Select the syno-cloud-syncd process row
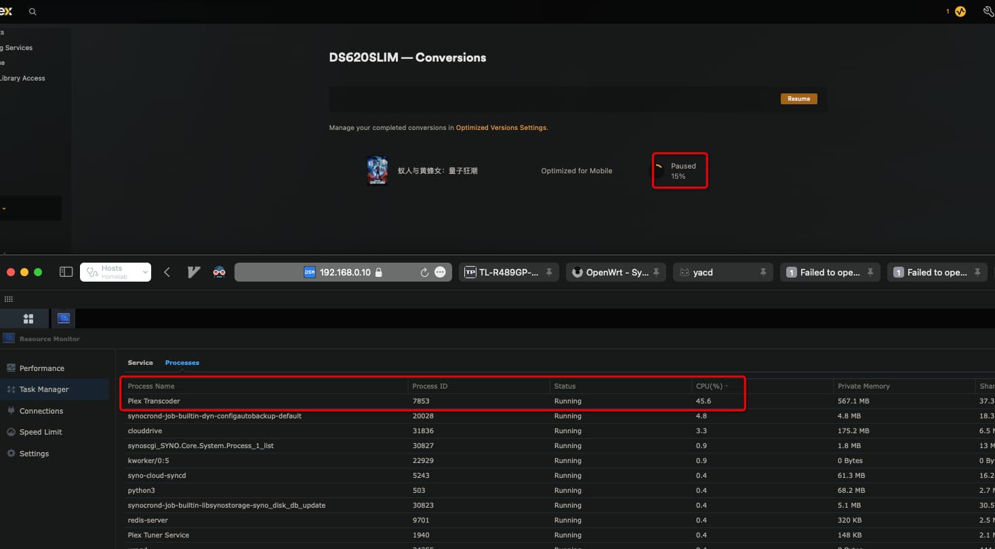The height and width of the screenshot is (549, 995). click(x=559, y=475)
